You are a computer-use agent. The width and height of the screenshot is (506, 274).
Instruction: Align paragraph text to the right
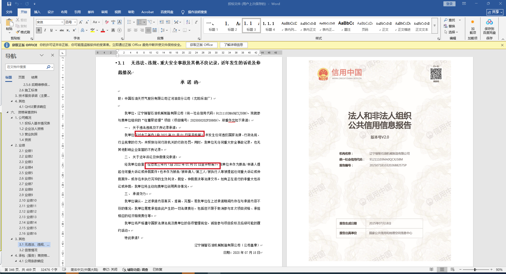click(x=142, y=30)
